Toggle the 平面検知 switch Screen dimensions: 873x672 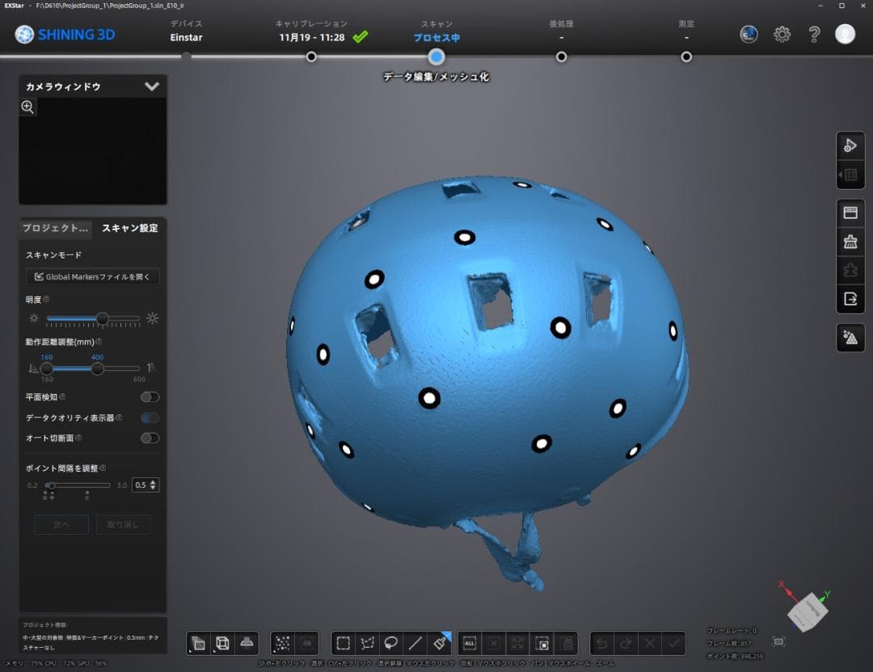click(x=150, y=397)
